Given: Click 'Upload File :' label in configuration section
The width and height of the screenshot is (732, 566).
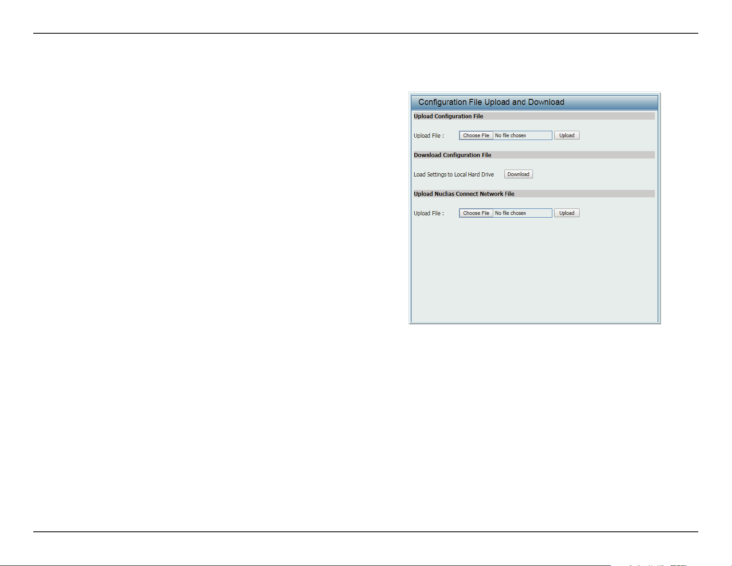Looking at the screenshot, I should coord(429,136).
